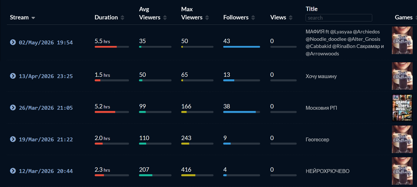Viewport: 417px width, 187px height.
Task: Open the Grand Theft Auto game thumbnail
Action: [402, 108]
